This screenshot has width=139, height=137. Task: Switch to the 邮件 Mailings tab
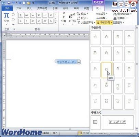66,8
